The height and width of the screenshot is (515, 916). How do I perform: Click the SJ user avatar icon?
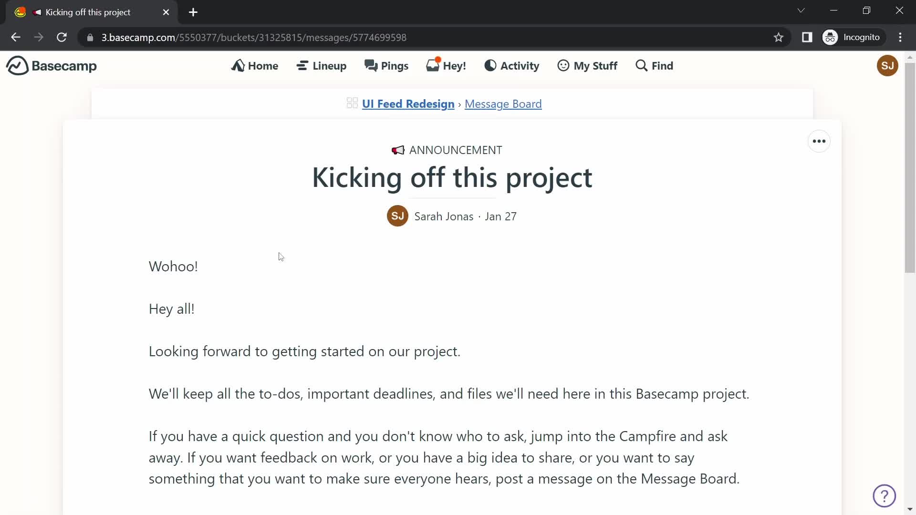(887, 65)
